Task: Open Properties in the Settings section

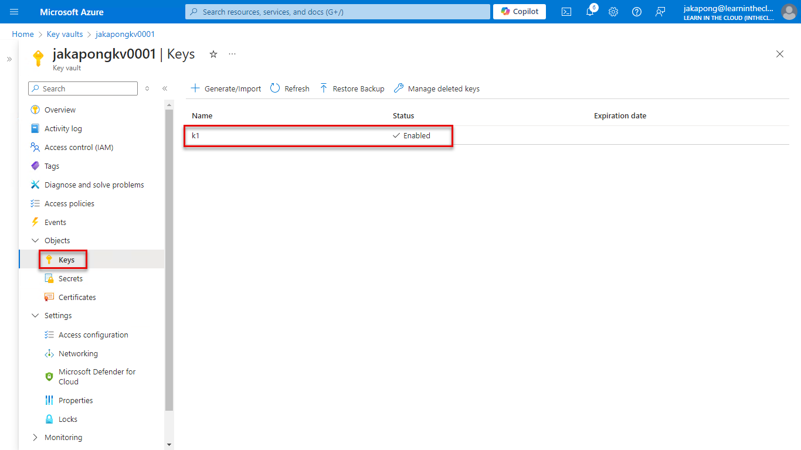Action: click(76, 400)
